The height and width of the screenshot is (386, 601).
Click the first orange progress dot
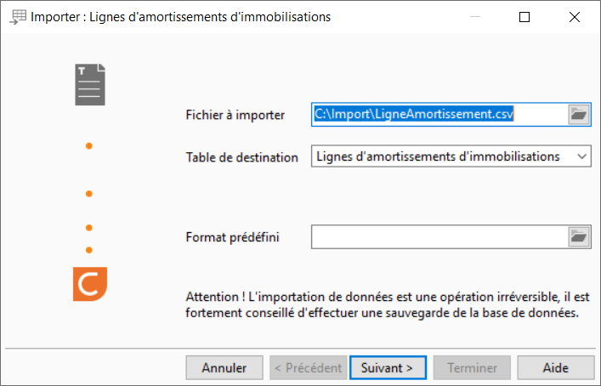(89, 145)
